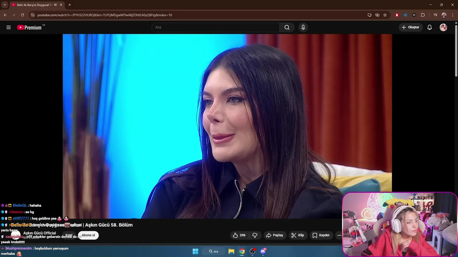The height and width of the screenshot is (257, 458).
Task: Click the Oluştur create button
Action: (x=411, y=27)
